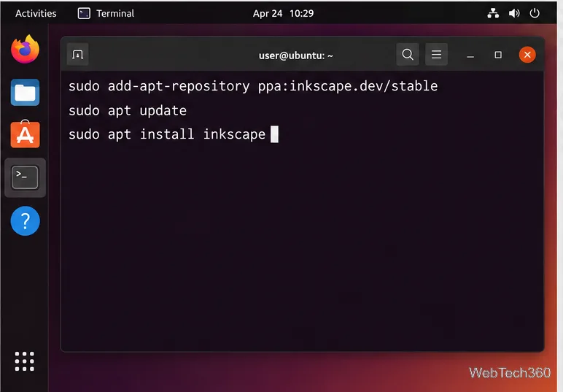The width and height of the screenshot is (563, 392).
Task: Click the volume speaker icon
Action: [x=514, y=13]
